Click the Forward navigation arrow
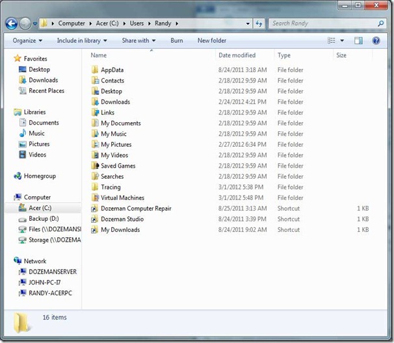 25,24
